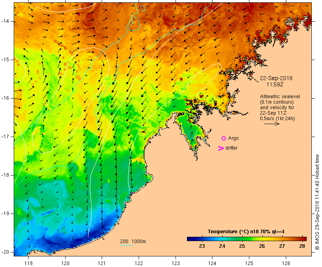Click the 28 value on temperature scale
This screenshot has height=267, width=322.
pos(302,246)
